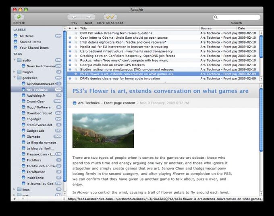Click the audio folder icon
Screen dimensions: 274x216
19,60
